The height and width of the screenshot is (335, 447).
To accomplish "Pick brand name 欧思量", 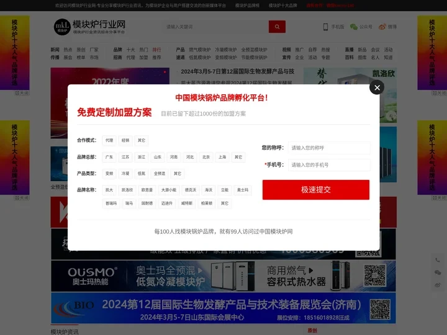I will pos(147,190).
